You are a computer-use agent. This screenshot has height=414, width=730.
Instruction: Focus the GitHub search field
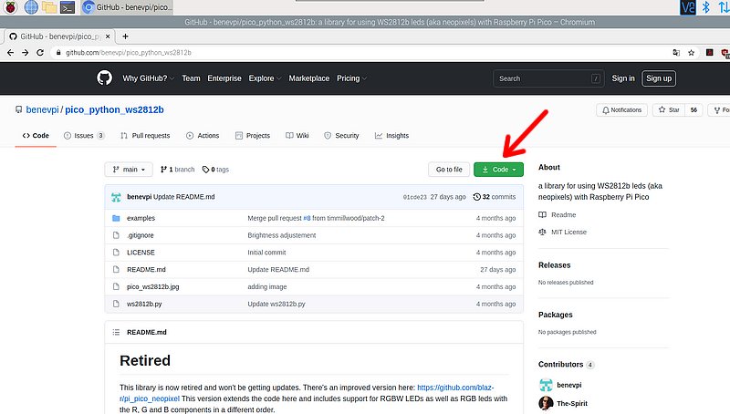click(548, 78)
